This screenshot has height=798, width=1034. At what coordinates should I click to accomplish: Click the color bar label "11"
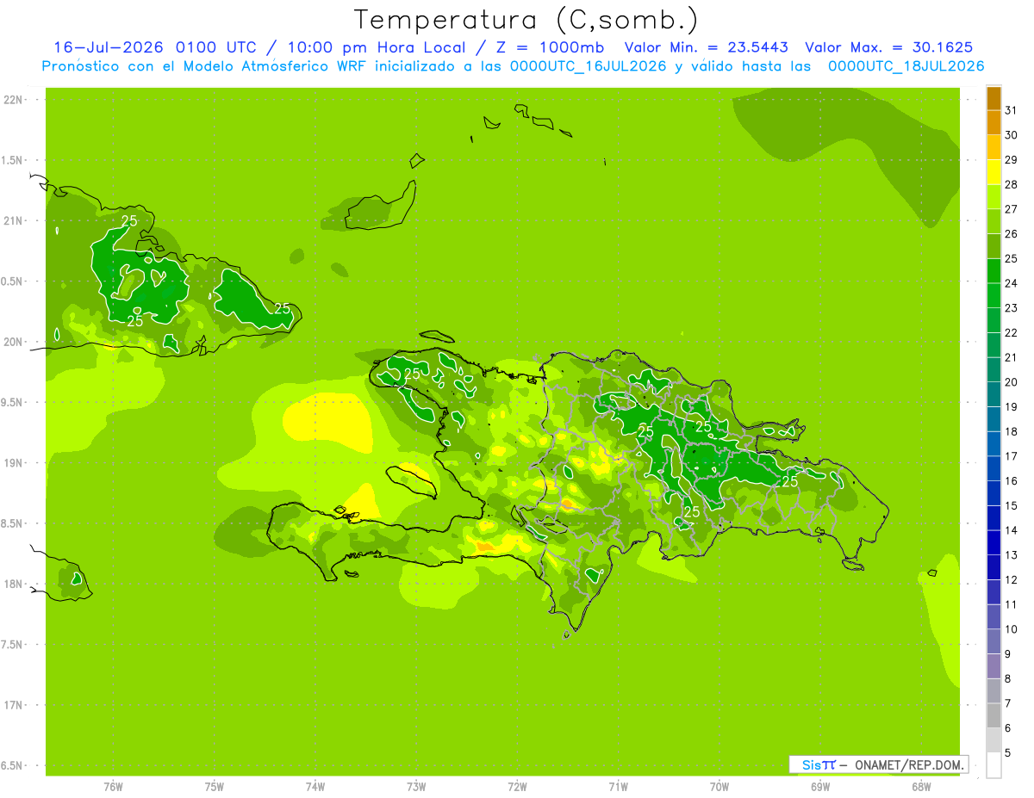coord(1012,605)
